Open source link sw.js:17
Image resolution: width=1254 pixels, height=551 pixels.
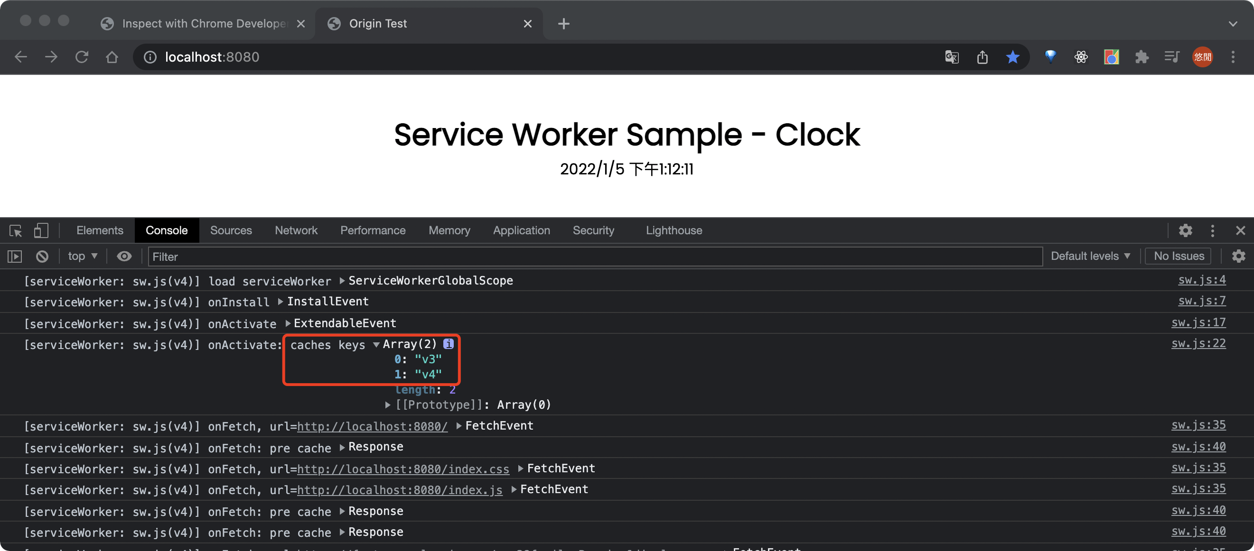[1198, 322]
